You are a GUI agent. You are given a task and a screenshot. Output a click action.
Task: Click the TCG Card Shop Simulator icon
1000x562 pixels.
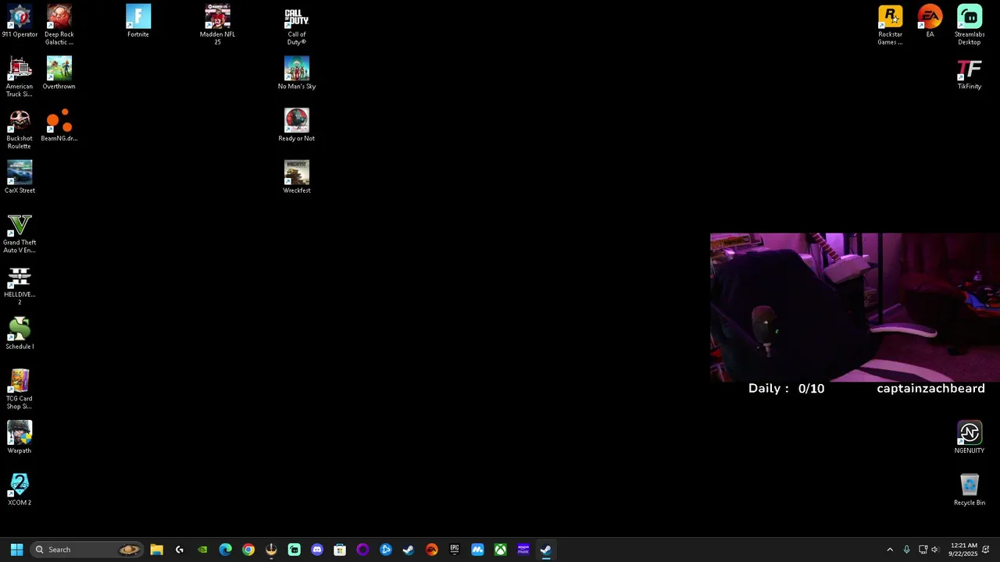coord(20,389)
